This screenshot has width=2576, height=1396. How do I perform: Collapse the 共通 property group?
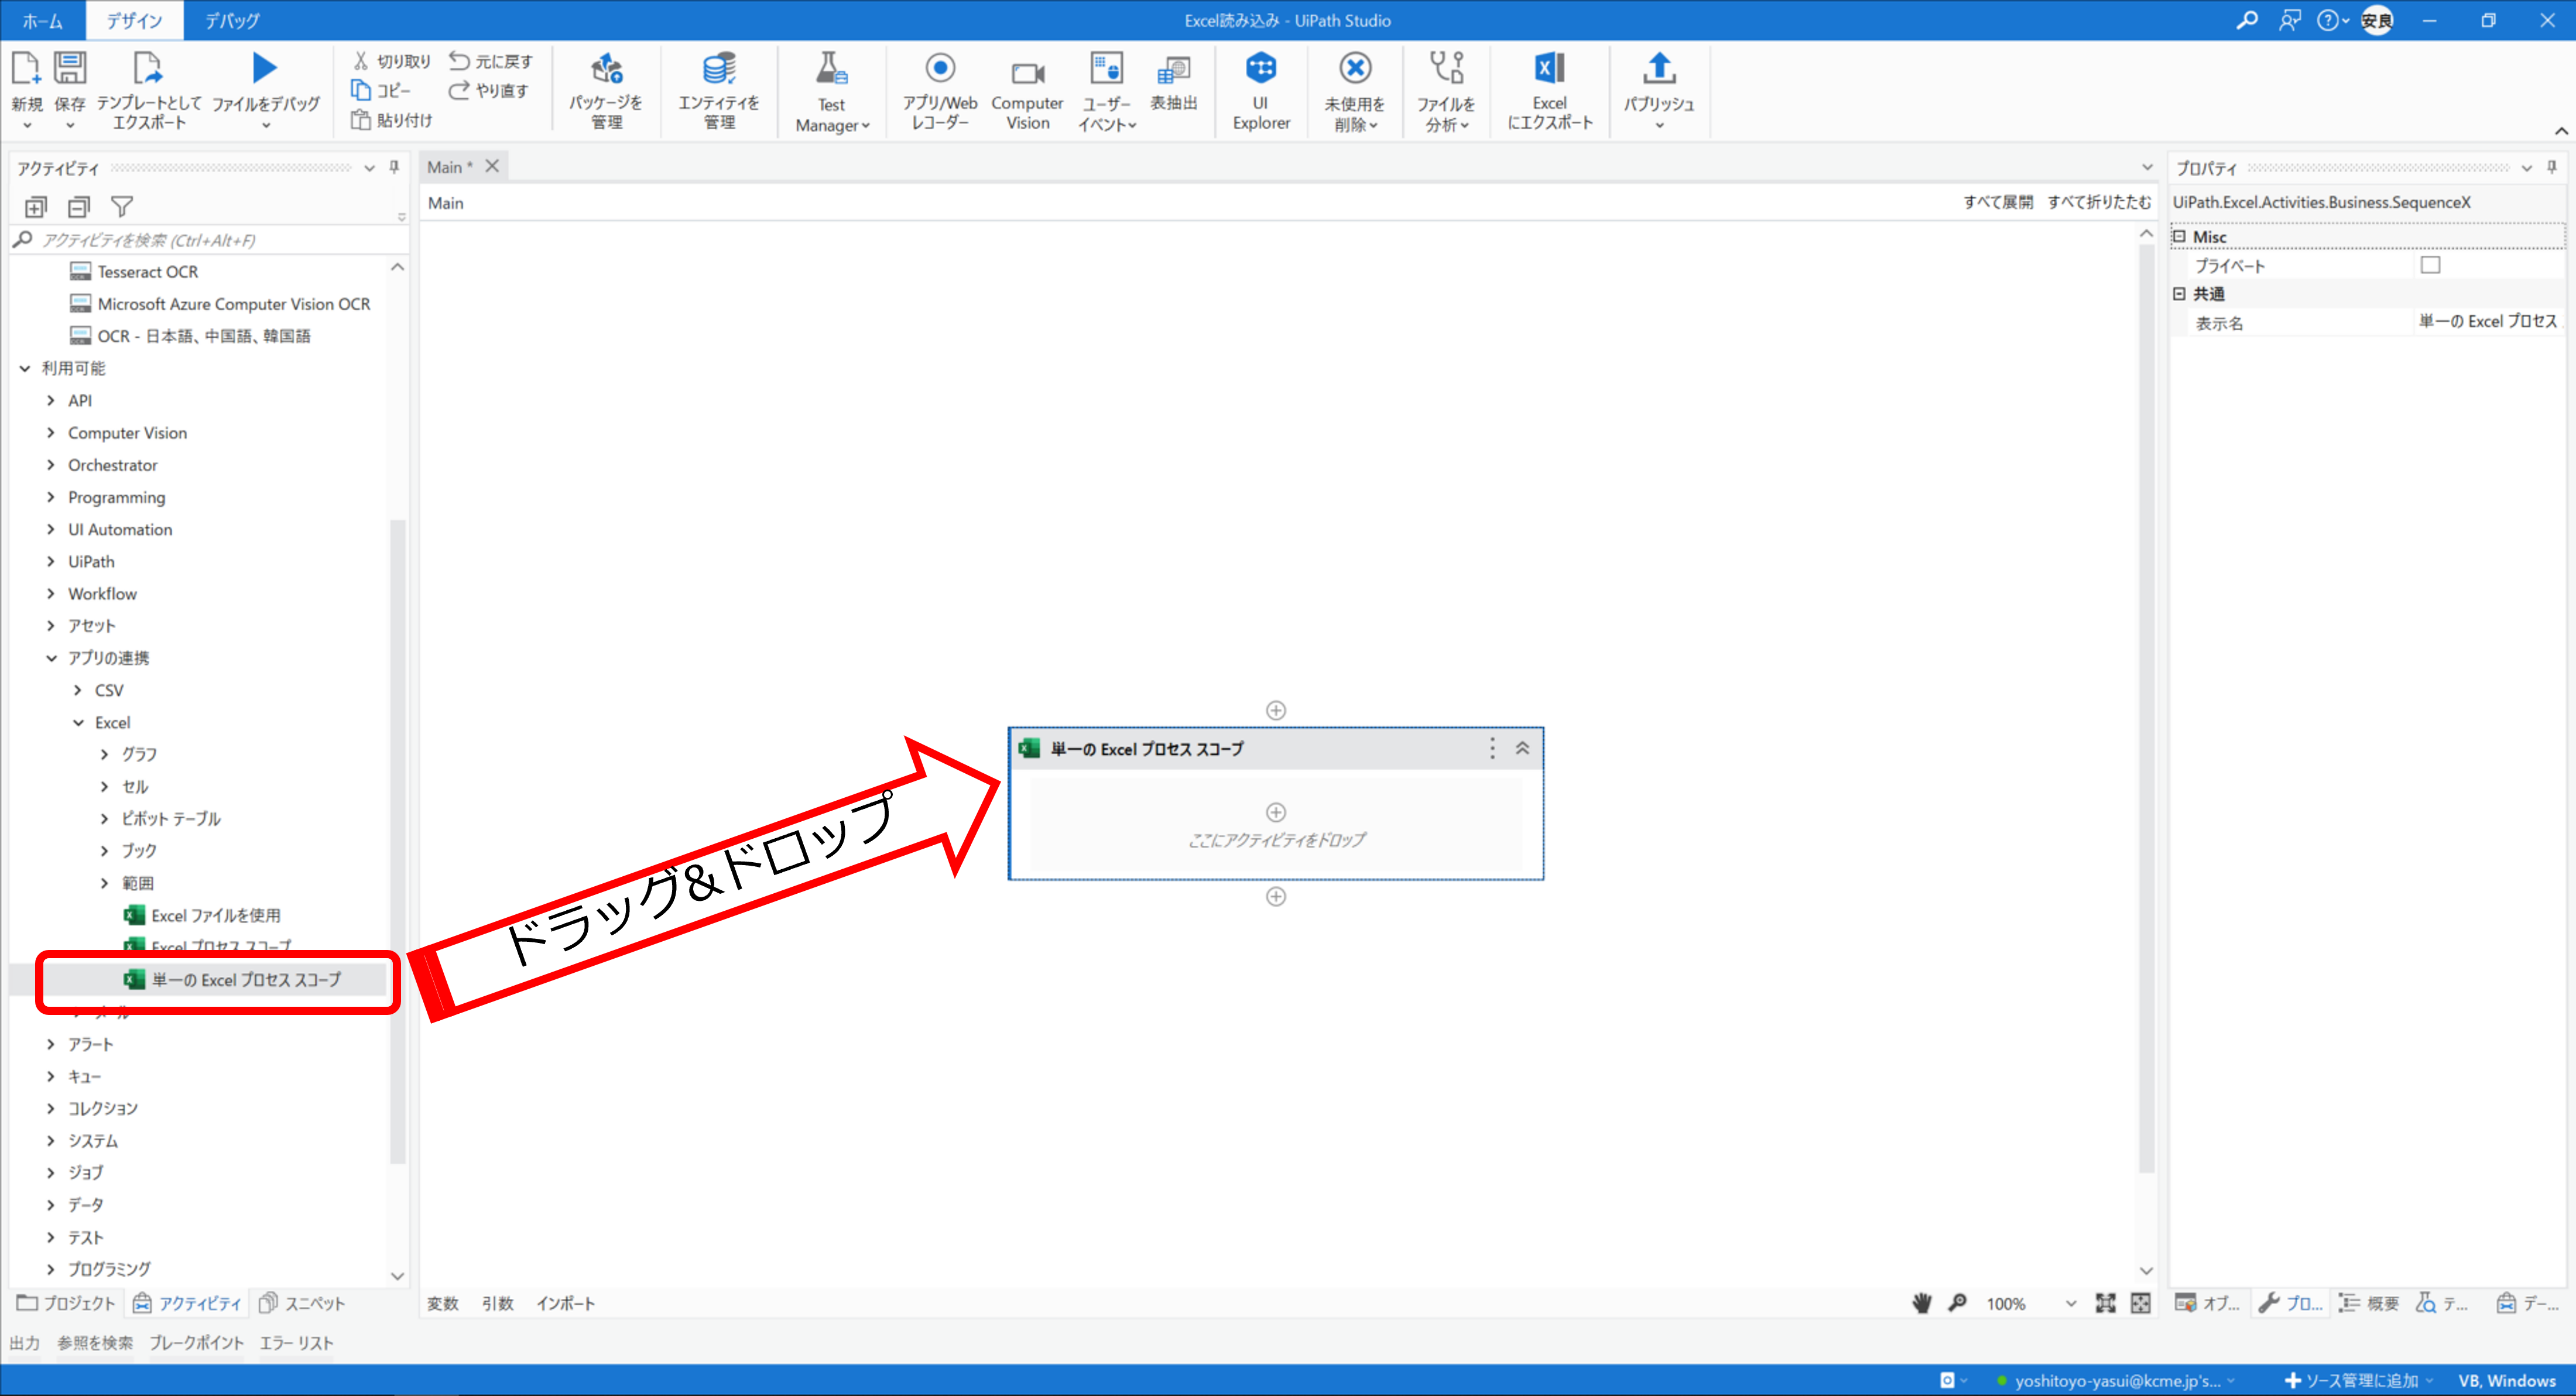(2180, 294)
